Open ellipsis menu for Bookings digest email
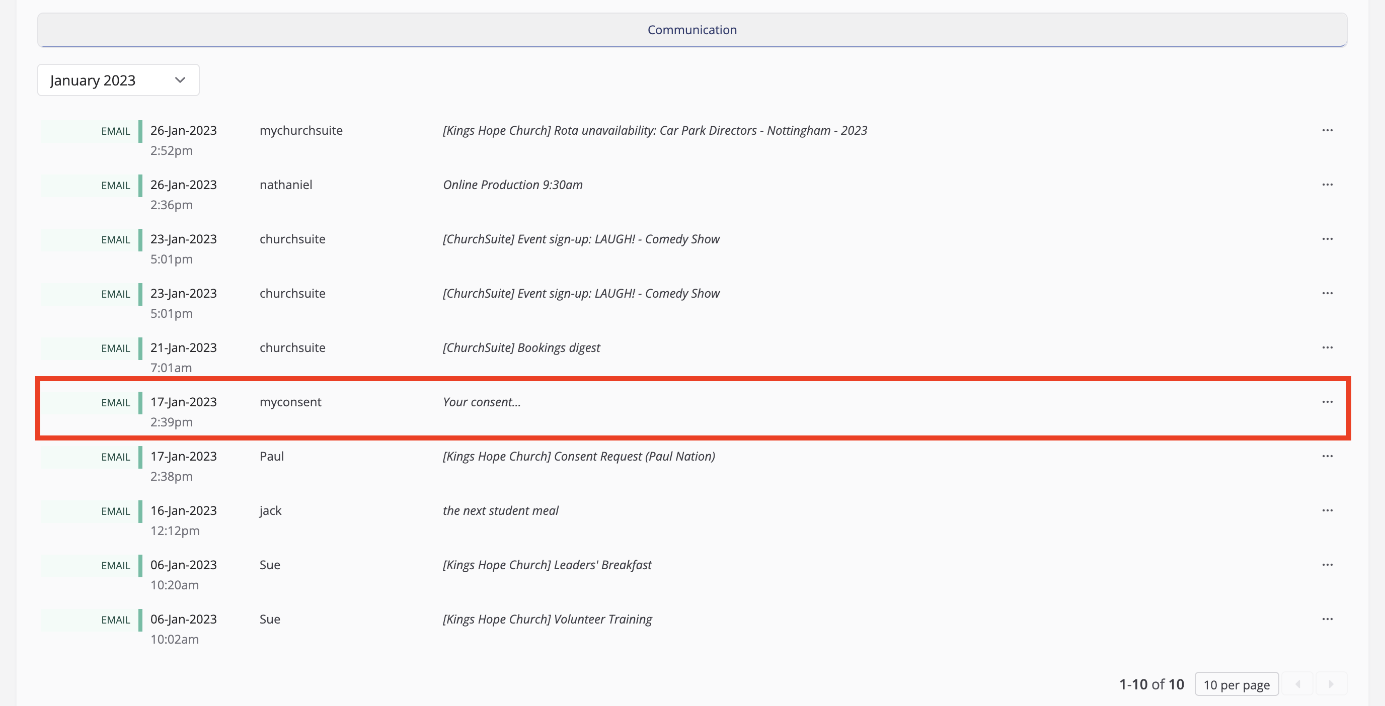1385x706 pixels. [1327, 347]
